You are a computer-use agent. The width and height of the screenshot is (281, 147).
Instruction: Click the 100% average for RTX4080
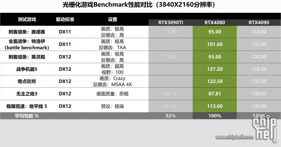pos(215,116)
